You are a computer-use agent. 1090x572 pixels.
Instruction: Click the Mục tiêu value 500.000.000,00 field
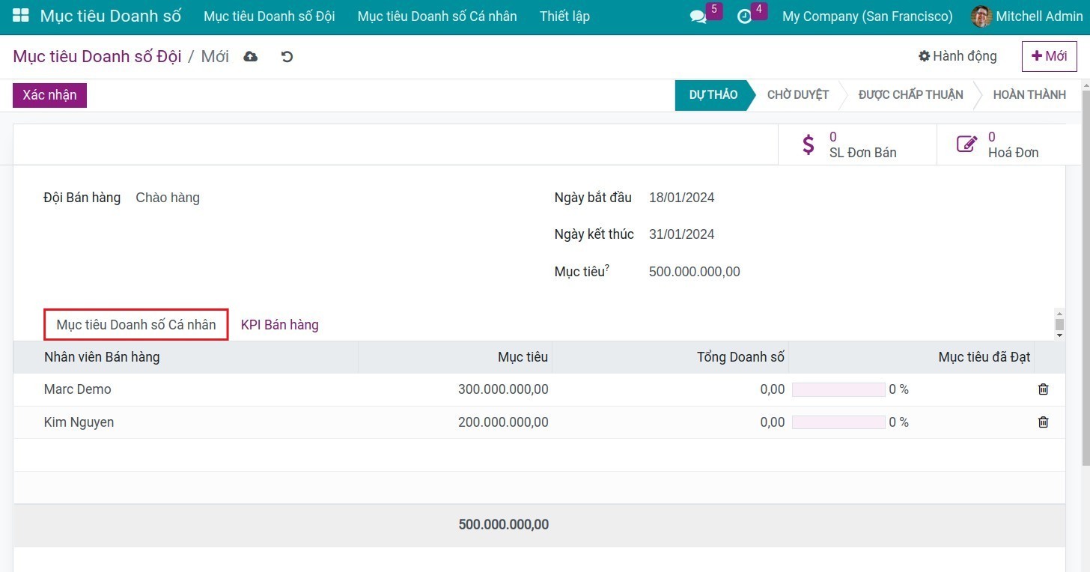pos(694,272)
